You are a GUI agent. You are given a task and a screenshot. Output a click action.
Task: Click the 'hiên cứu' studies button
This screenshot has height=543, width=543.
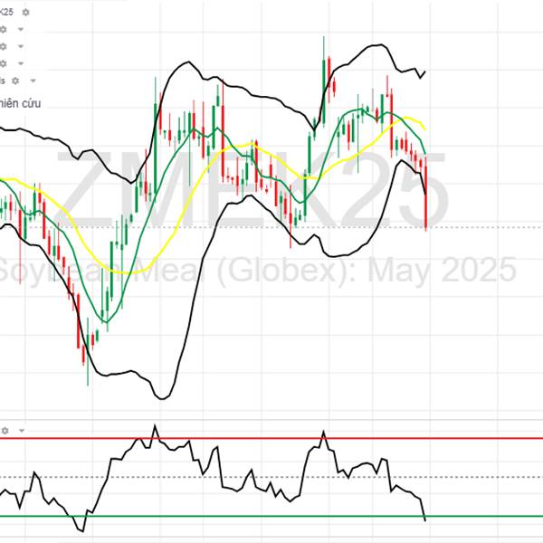[20, 103]
